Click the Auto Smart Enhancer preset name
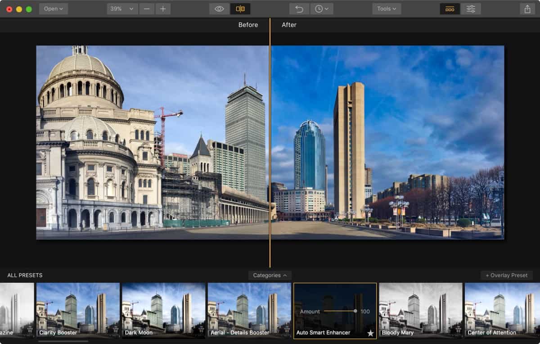The height and width of the screenshot is (344, 540). click(x=323, y=333)
